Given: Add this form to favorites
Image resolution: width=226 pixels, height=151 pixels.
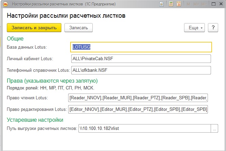Looking at the screenshot, I should click(162, 4).
